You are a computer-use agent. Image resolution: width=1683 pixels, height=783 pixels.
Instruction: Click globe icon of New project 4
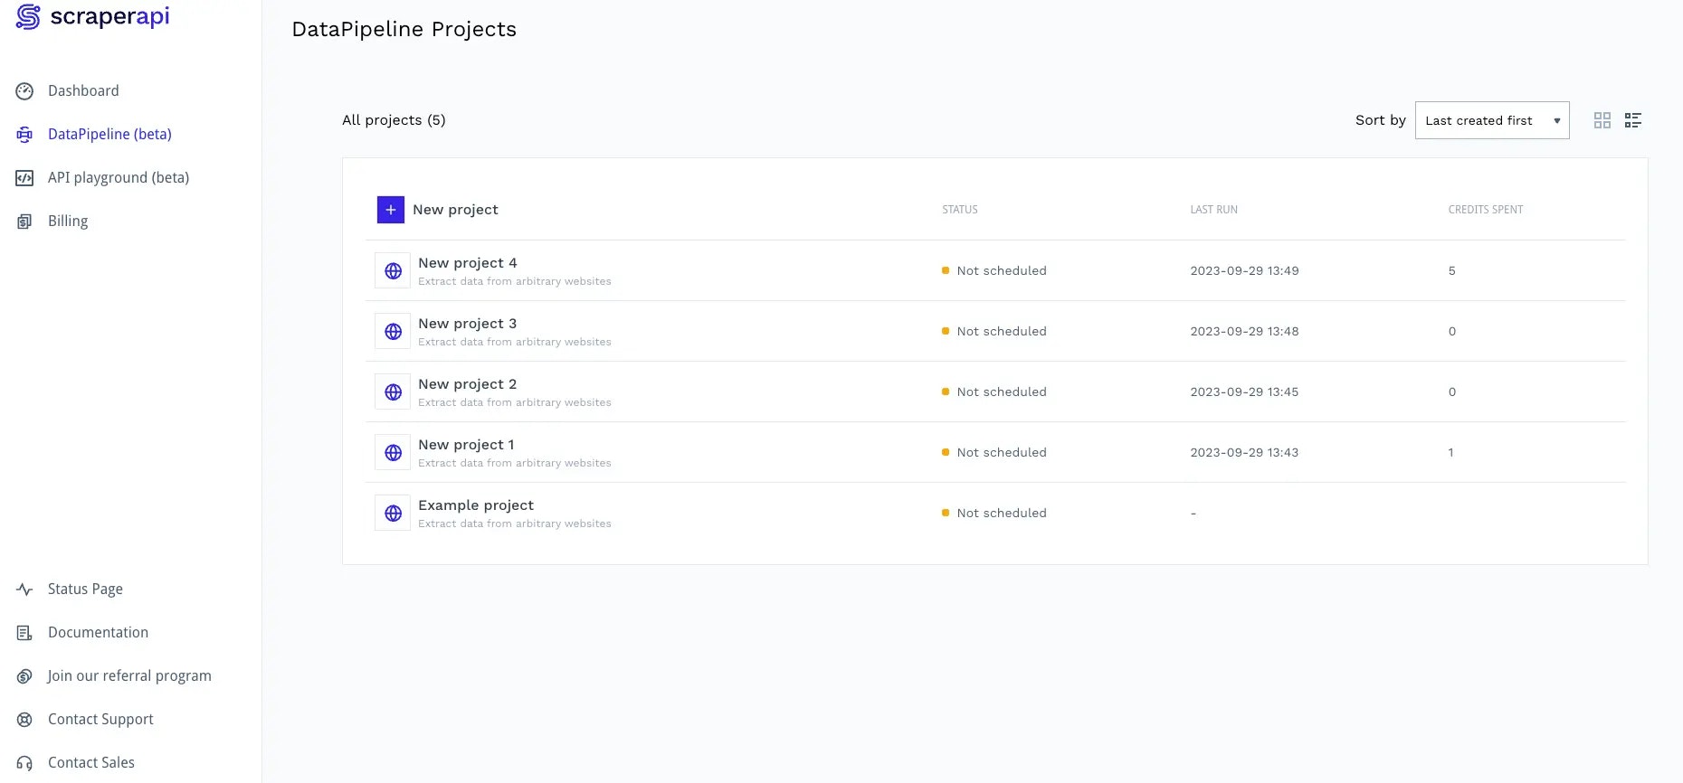click(x=393, y=271)
